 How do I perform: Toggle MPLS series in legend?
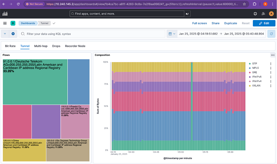[x=255, y=68]
